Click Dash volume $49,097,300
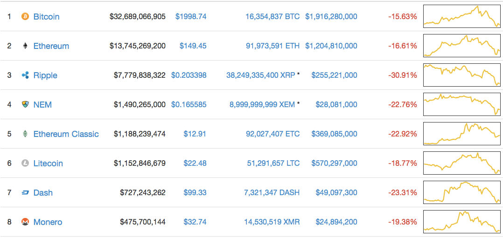Screen dimensions: 503x238 [334, 193]
